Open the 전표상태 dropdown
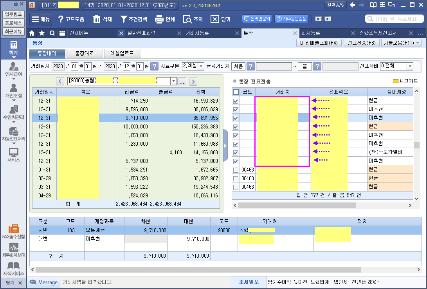This screenshot has height=289, width=427. click(x=410, y=66)
